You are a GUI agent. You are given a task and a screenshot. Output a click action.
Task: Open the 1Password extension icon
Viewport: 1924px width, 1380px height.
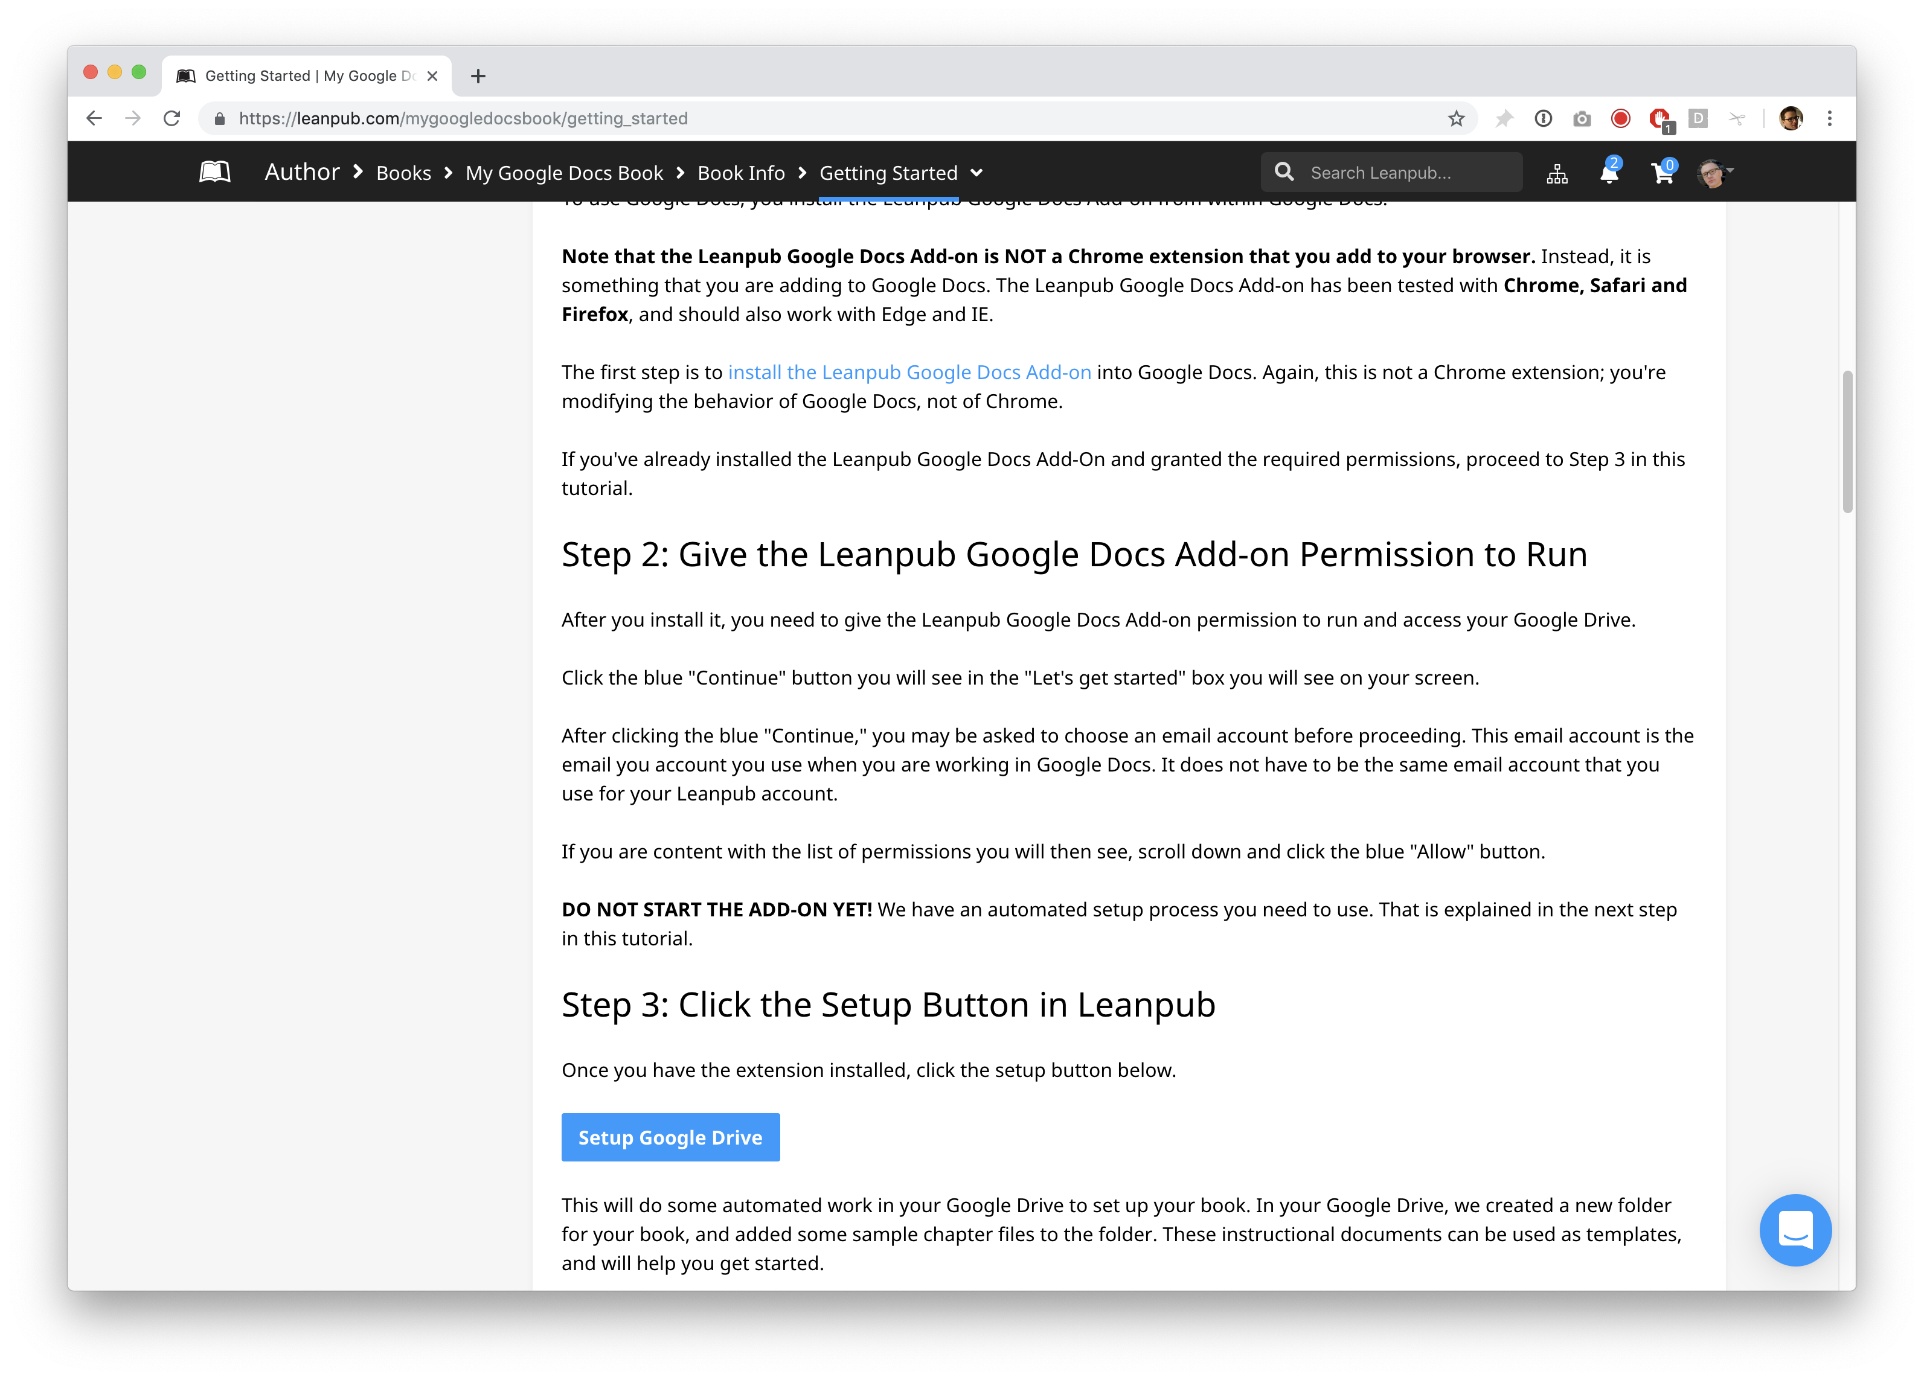[1543, 119]
